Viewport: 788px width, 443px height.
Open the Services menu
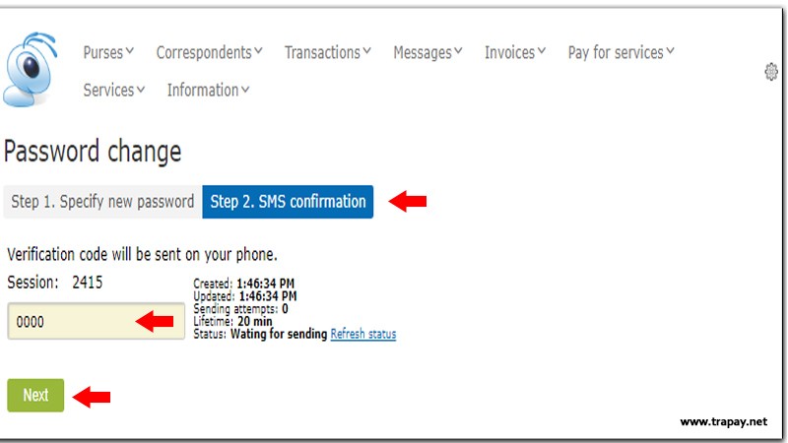[x=113, y=90]
